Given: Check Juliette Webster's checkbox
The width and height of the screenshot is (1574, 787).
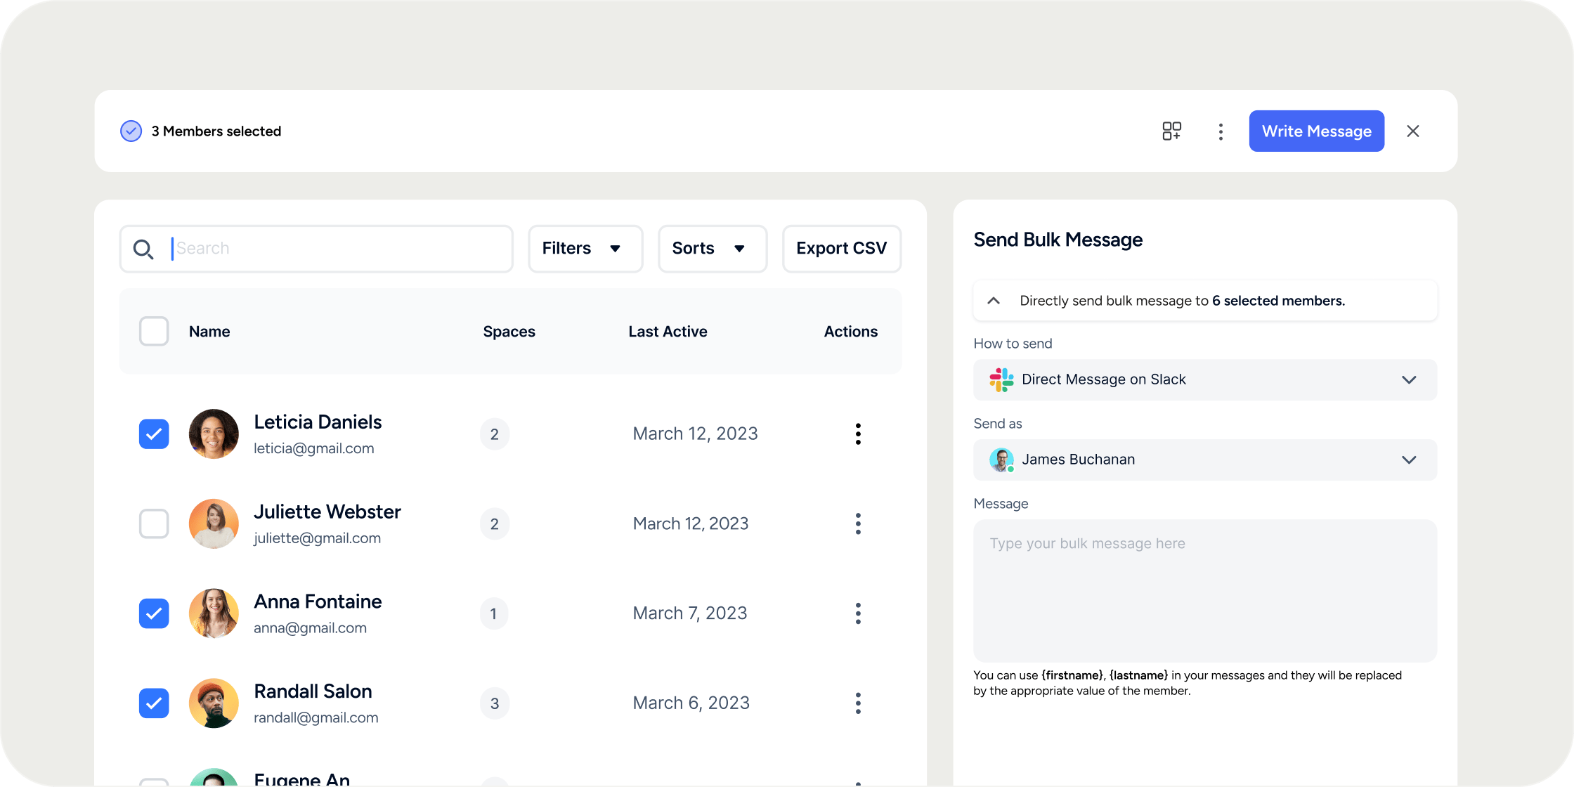Looking at the screenshot, I should 154,524.
